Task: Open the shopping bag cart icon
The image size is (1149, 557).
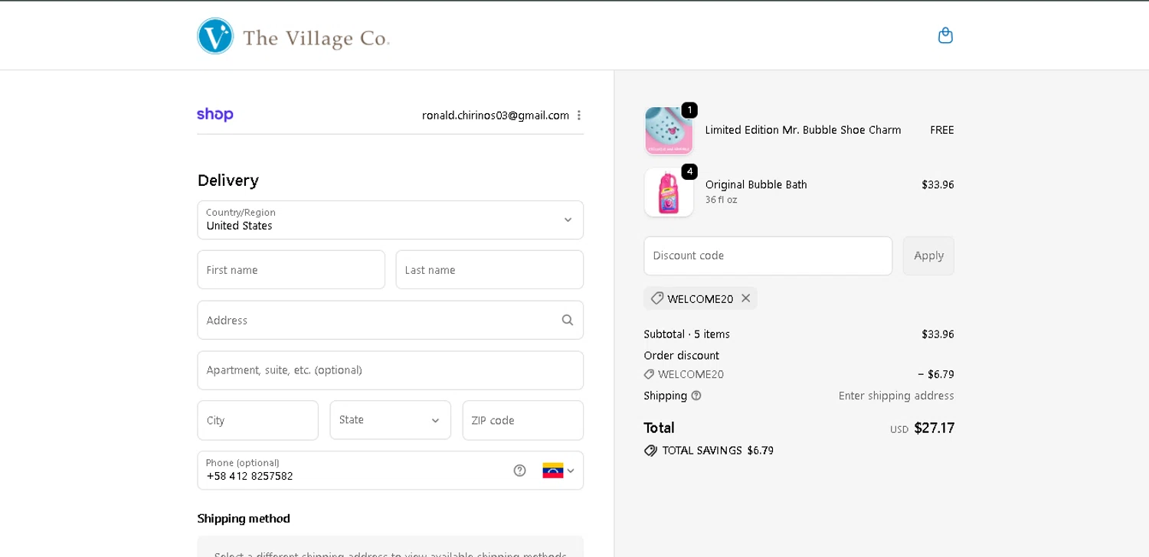Action: point(945,35)
